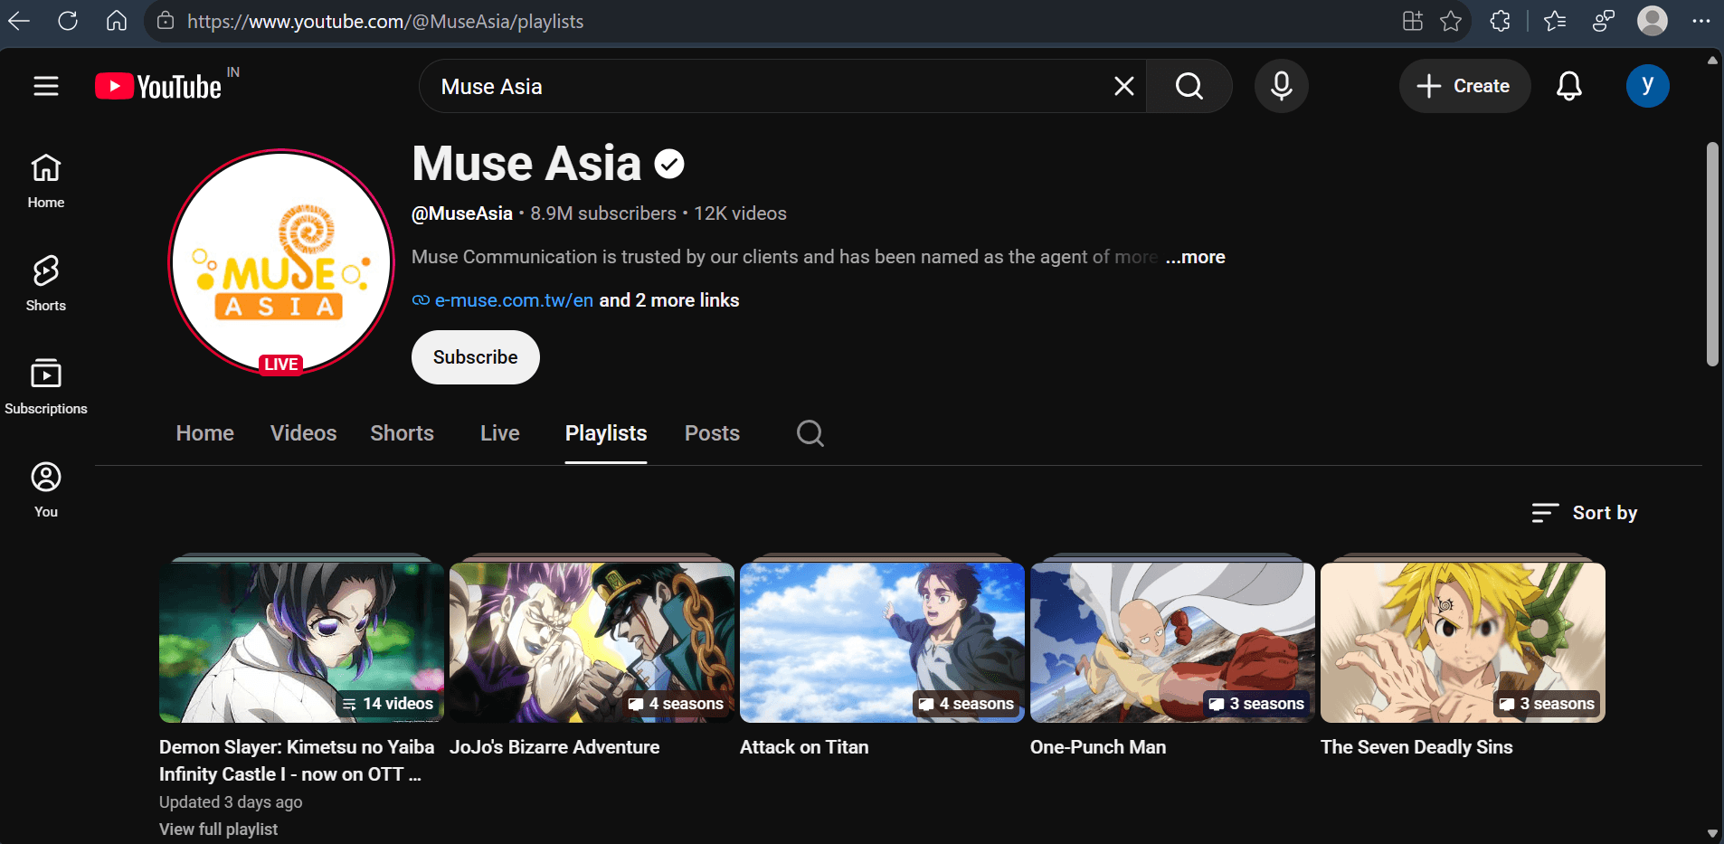Search within the Muse Asia channel
This screenshot has height=844, width=1724.
point(810,433)
